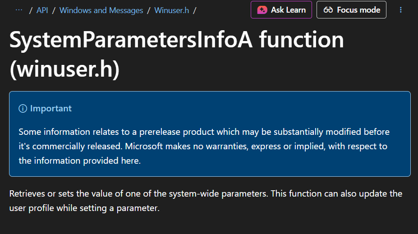
Task: Click the 'Retrieves or sets the value' sentence
Action: click(206, 194)
